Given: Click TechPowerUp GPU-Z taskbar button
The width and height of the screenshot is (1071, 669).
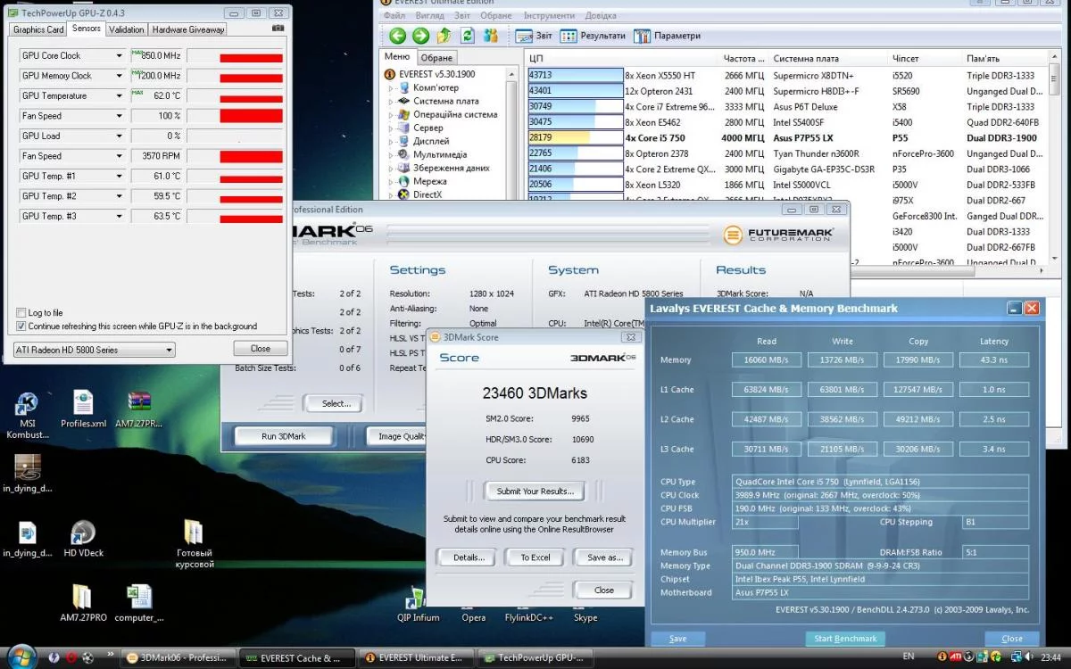Looking at the screenshot, I should [535, 658].
